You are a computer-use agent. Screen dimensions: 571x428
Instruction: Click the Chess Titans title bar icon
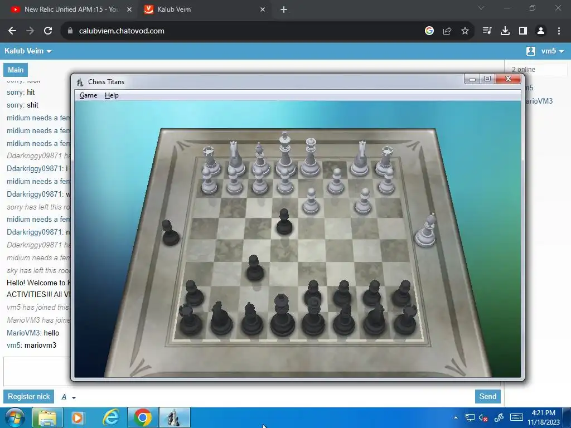(x=80, y=82)
